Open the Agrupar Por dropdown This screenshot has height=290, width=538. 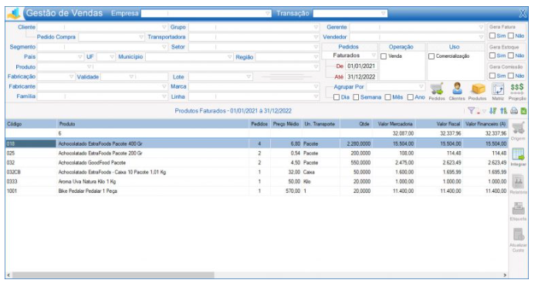[x=421, y=86]
